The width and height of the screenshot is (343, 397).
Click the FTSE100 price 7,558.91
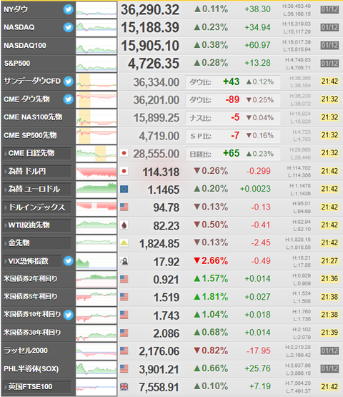[x=159, y=388]
